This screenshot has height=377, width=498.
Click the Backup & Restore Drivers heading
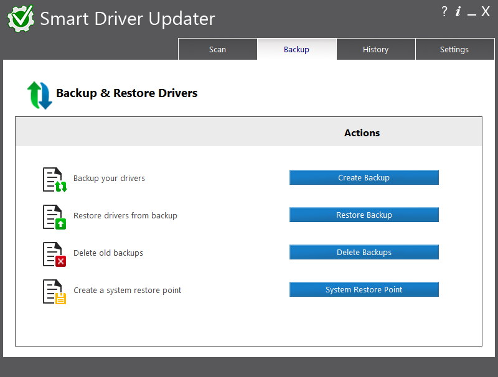click(x=128, y=93)
